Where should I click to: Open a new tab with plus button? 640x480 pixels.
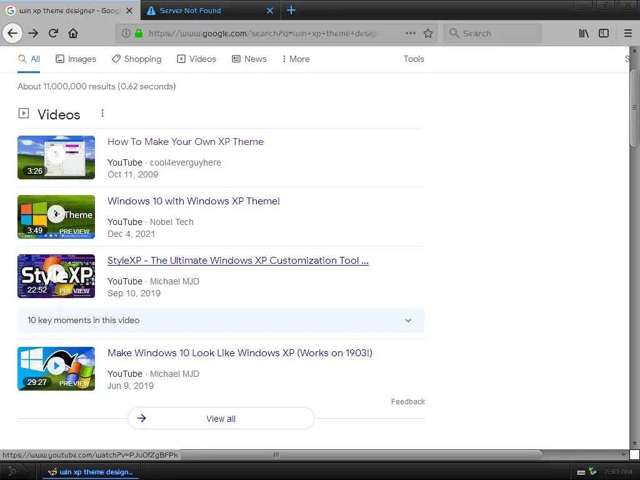tap(291, 10)
